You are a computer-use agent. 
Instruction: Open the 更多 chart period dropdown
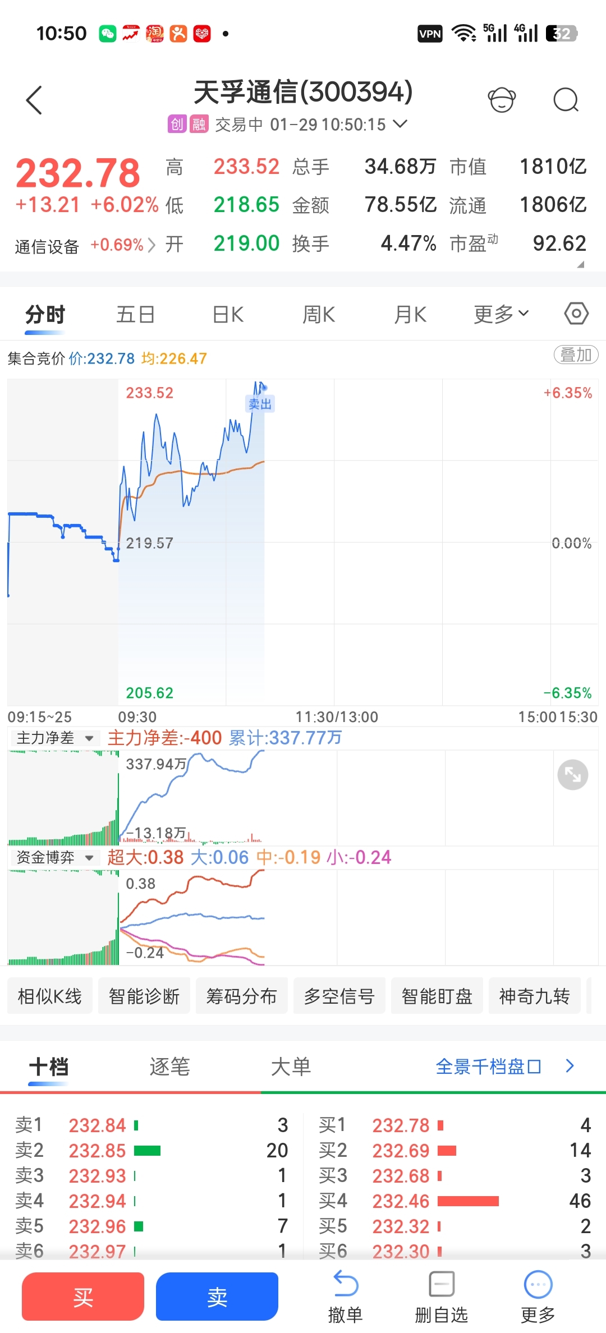[x=501, y=314]
